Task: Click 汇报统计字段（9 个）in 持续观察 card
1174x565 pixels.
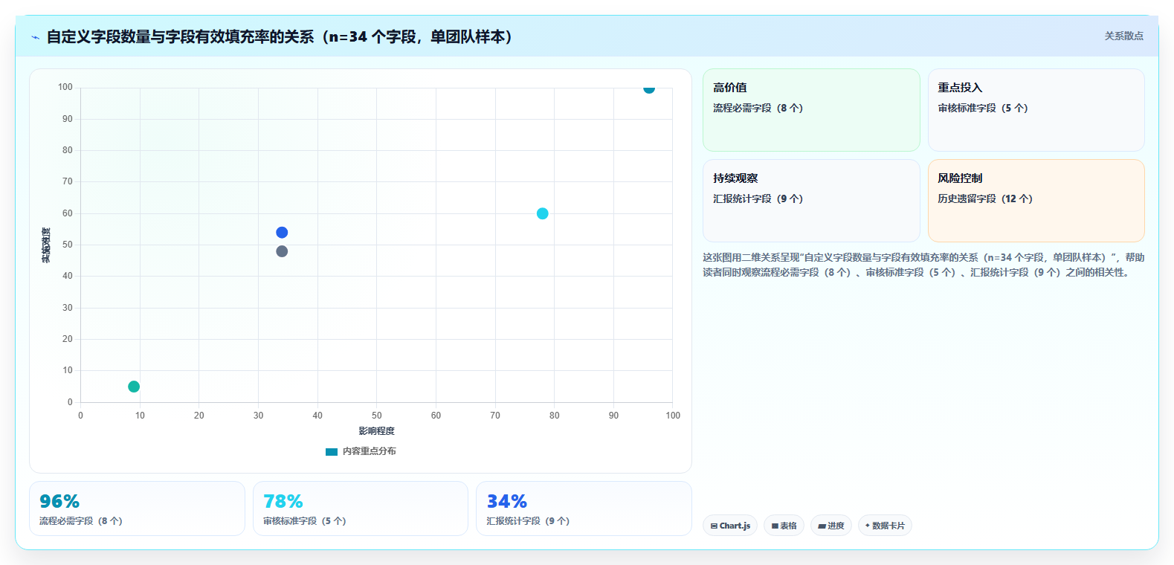Action: (758, 198)
